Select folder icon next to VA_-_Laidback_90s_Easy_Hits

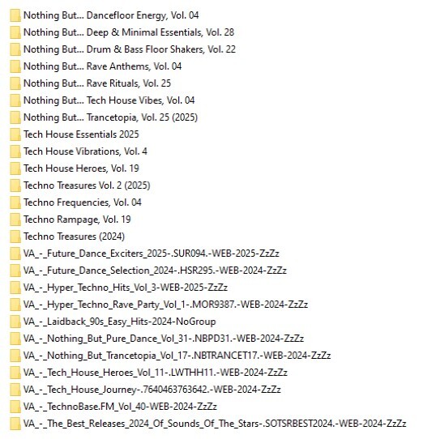15,322
